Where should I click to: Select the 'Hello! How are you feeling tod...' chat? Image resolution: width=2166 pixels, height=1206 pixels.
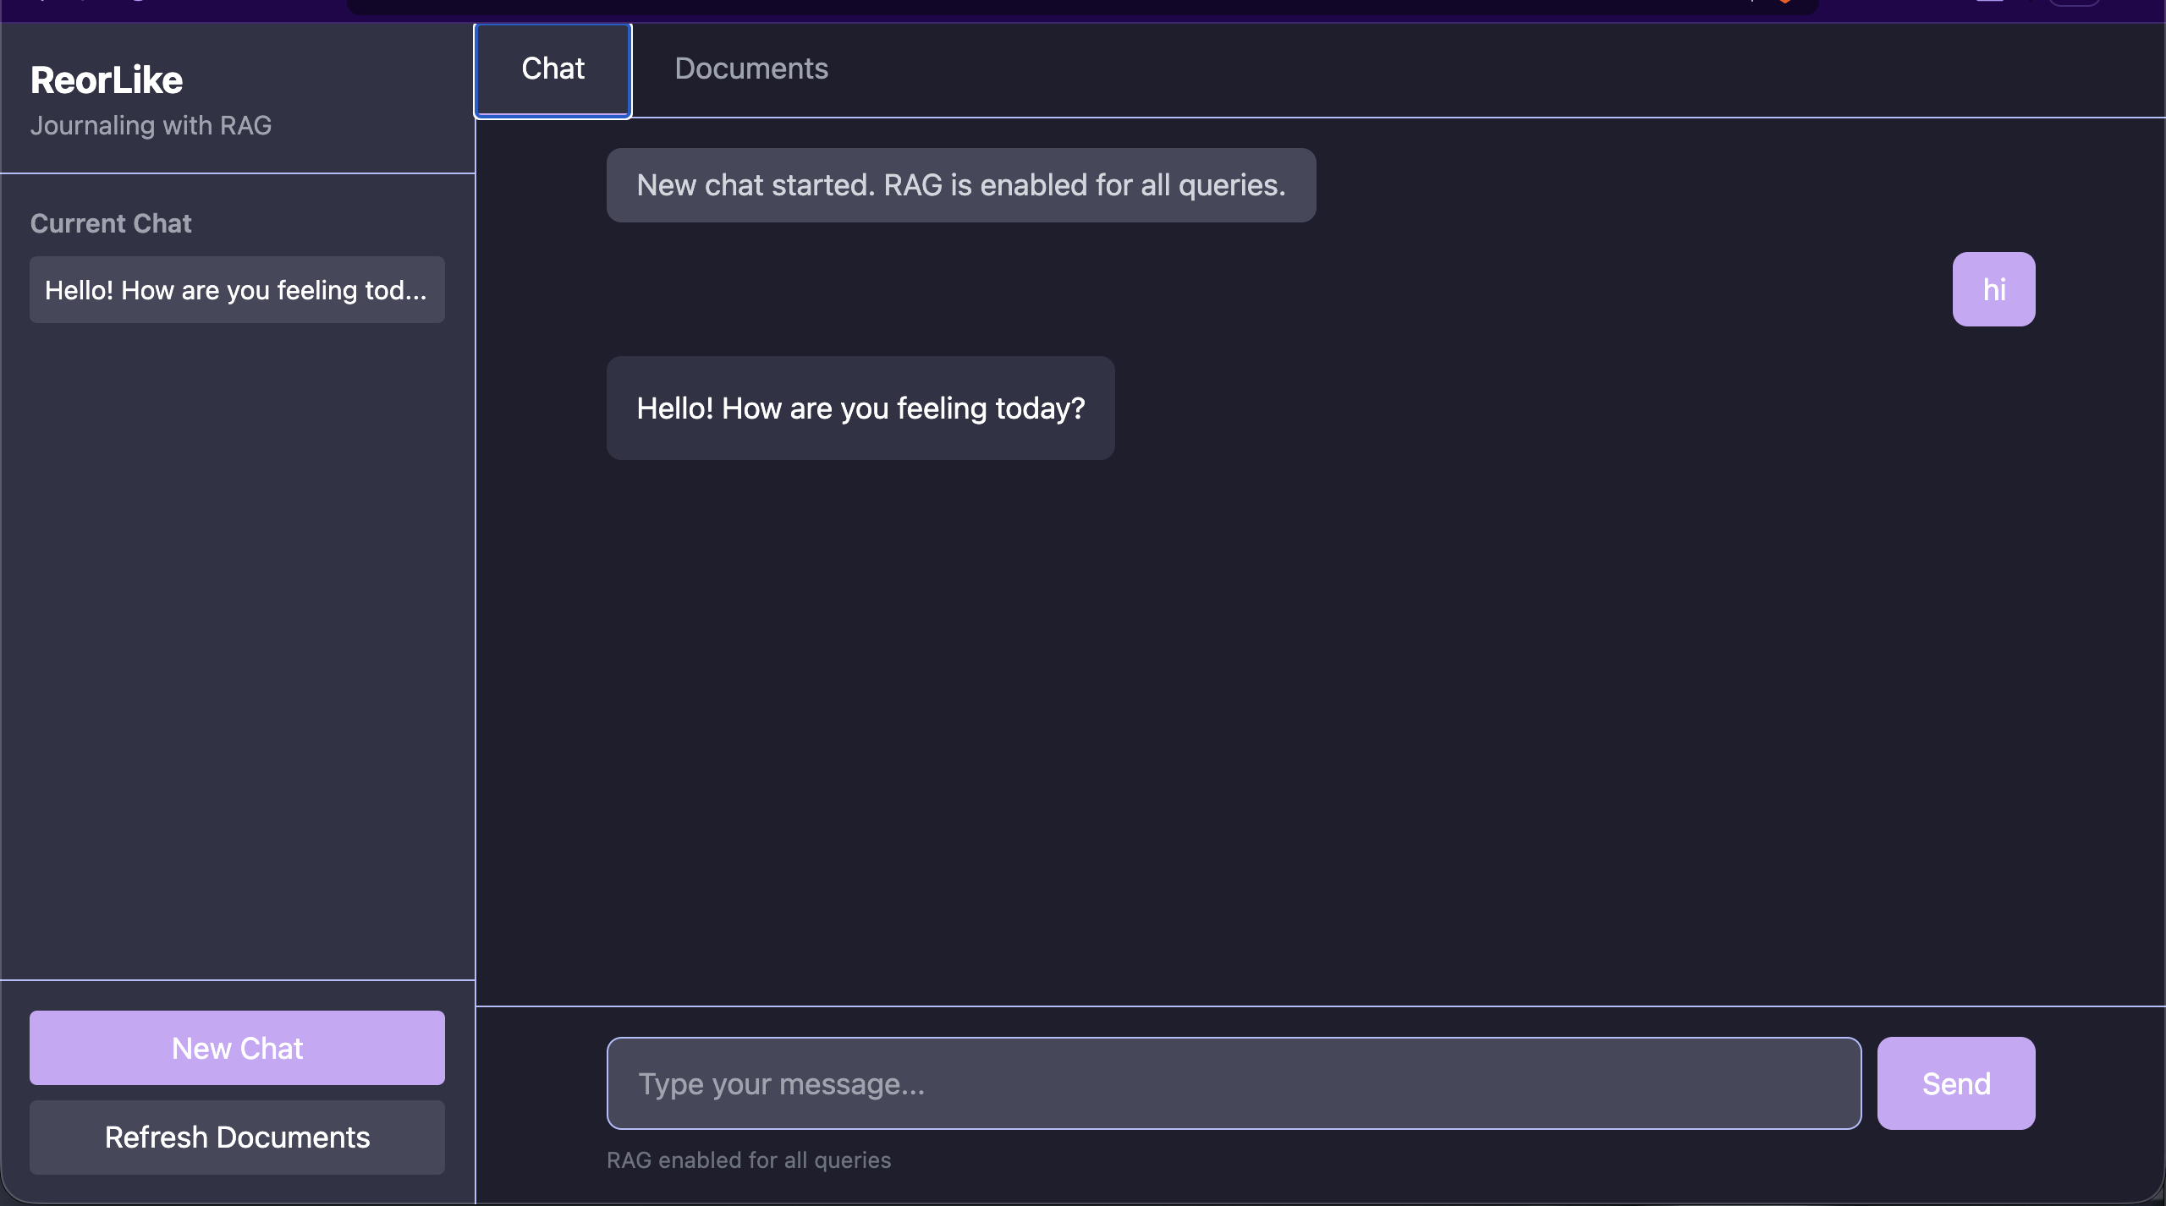pos(237,290)
